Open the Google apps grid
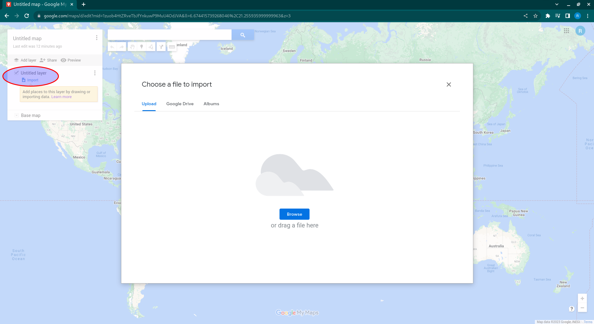This screenshot has height=324, width=594. click(x=566, y=31)
